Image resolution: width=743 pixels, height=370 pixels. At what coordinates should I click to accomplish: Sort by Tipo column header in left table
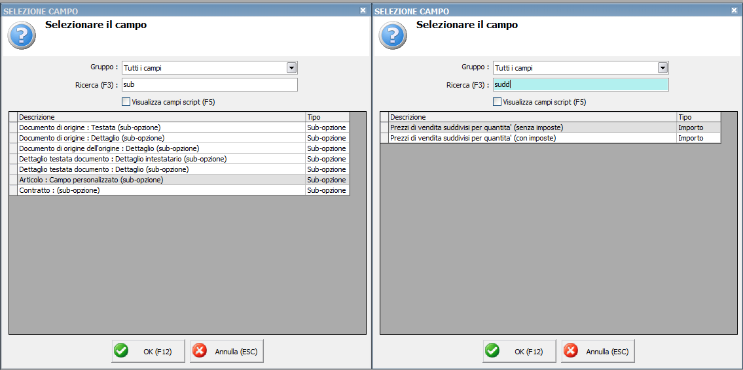pos(327,117)
